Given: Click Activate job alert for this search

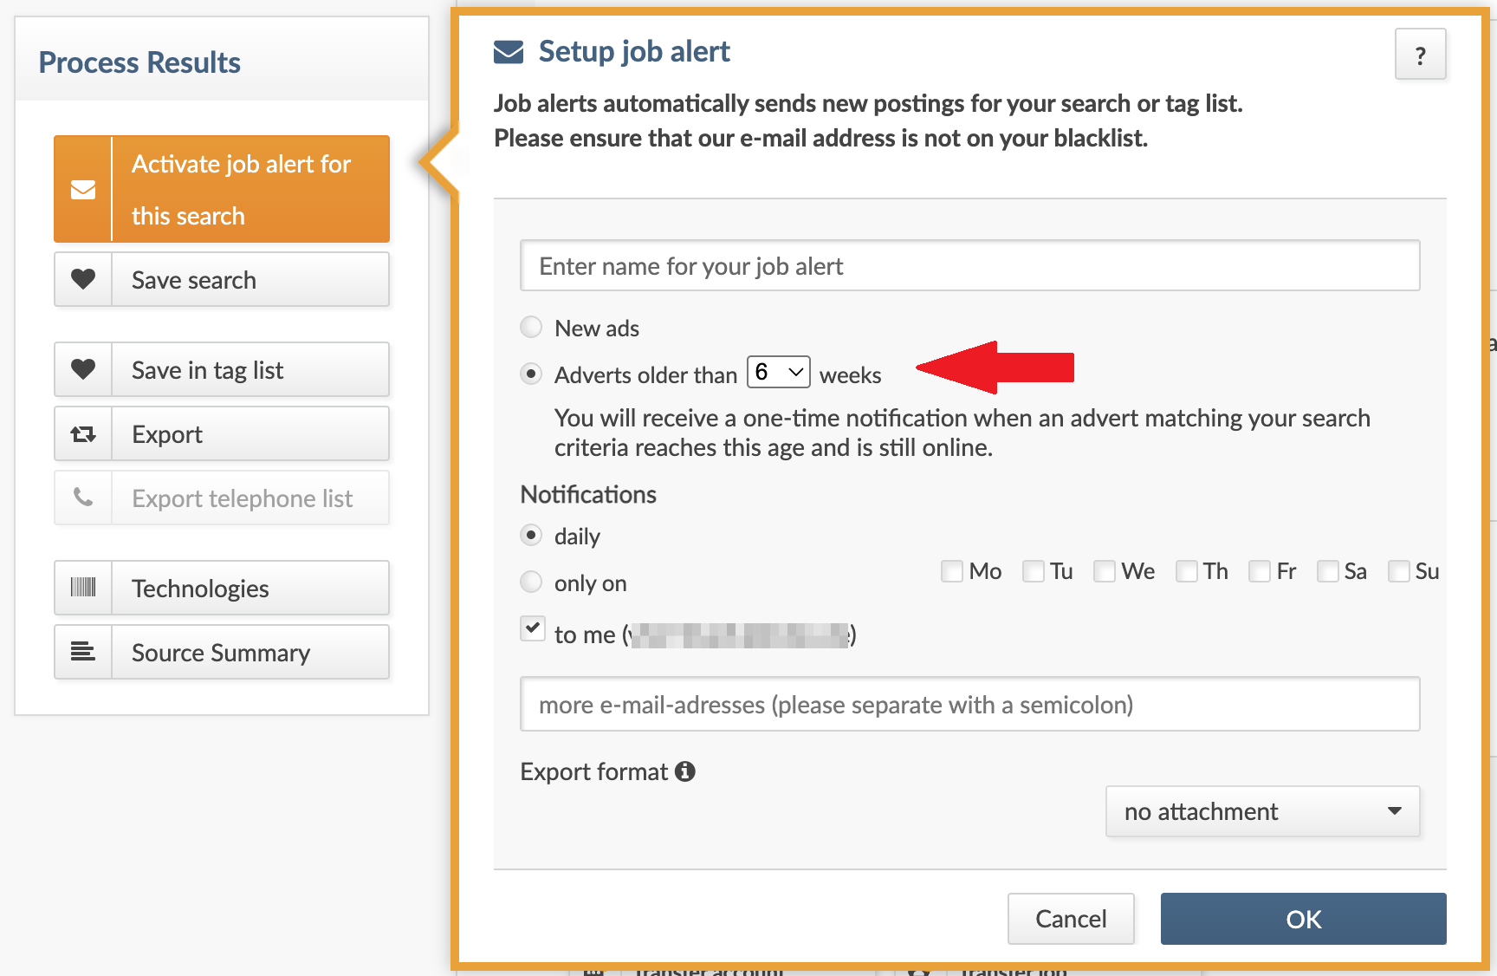Looking at the screenshot, I should coord(222,189).
